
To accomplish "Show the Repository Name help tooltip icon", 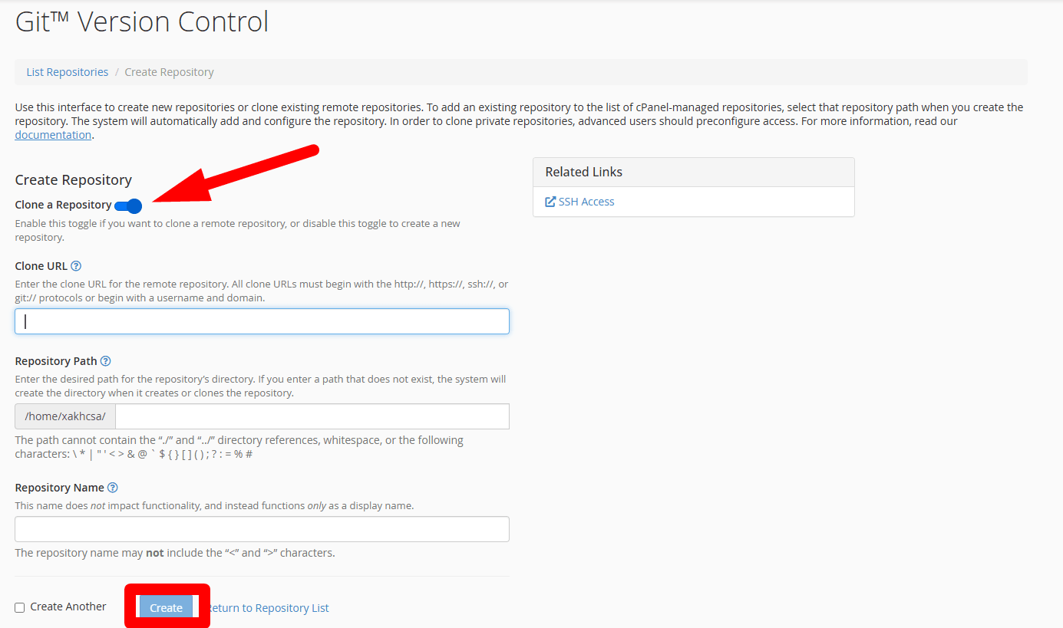I will 113,488.
